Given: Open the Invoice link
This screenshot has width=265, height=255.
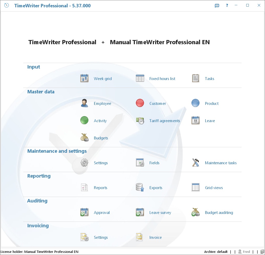Looking at the screenshot, I should 155,237.
